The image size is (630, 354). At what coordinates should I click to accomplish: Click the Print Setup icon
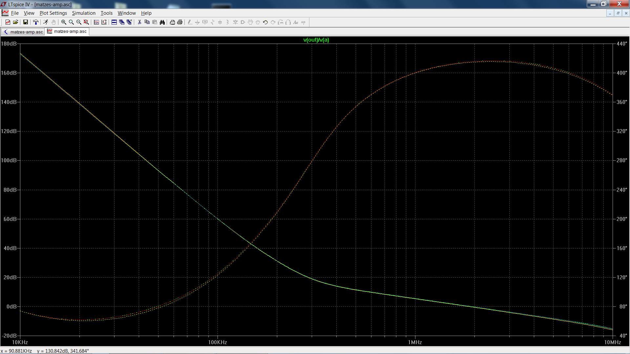172,22
